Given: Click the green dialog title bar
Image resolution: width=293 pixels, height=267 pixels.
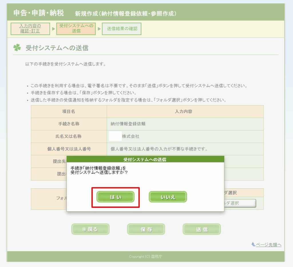Looking at the screenshot, I should (145, 160).
